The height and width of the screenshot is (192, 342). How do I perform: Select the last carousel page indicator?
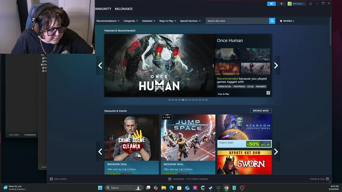tap(207, 100)
